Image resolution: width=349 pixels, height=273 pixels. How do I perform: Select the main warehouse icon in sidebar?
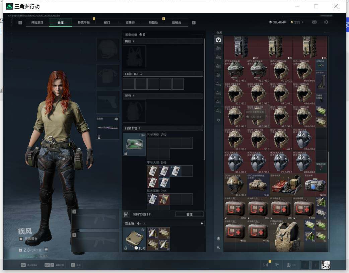click(218, 40)
